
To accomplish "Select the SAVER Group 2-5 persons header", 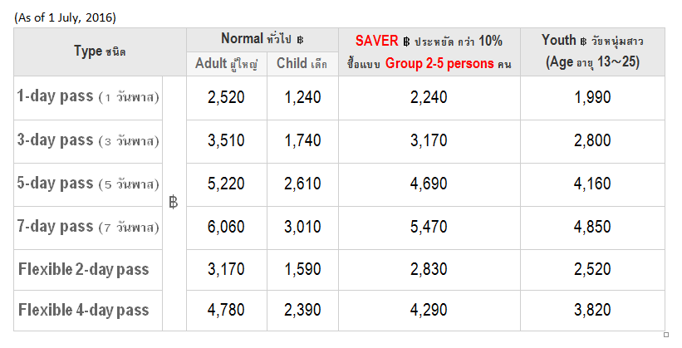I will 429,52.
